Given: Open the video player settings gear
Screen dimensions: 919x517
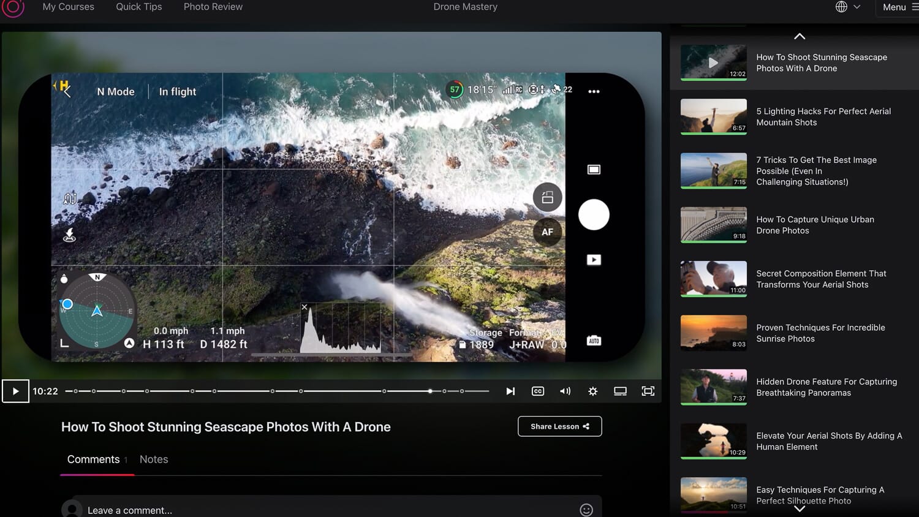Looking at the screenshot, I should pyautogui.click(x=592, y=391).
